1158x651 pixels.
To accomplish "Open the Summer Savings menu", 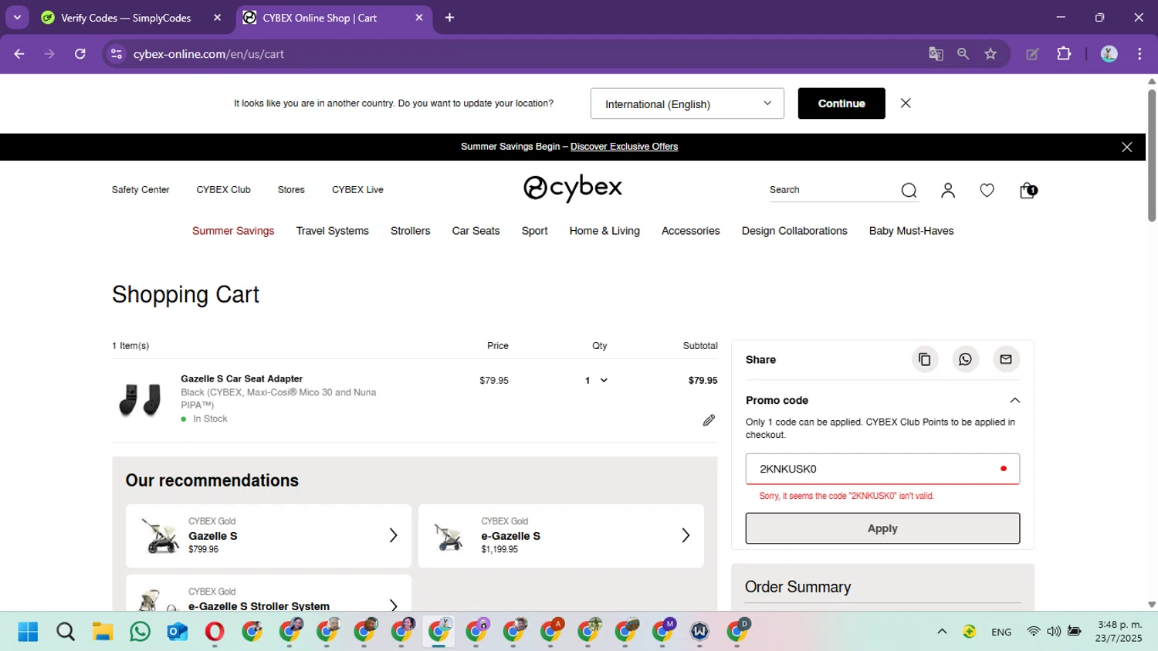I will tap(233, 231).
